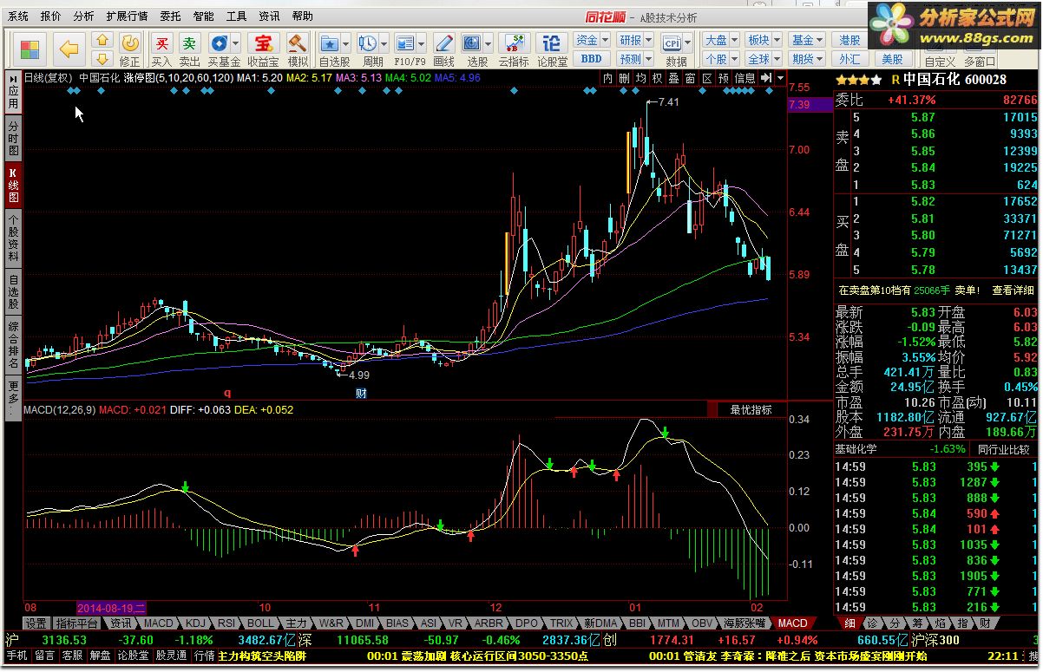Click the chart arrow-to-bar icon
The width and height of the screenshot is (1043, 672).
click(766, 78)
